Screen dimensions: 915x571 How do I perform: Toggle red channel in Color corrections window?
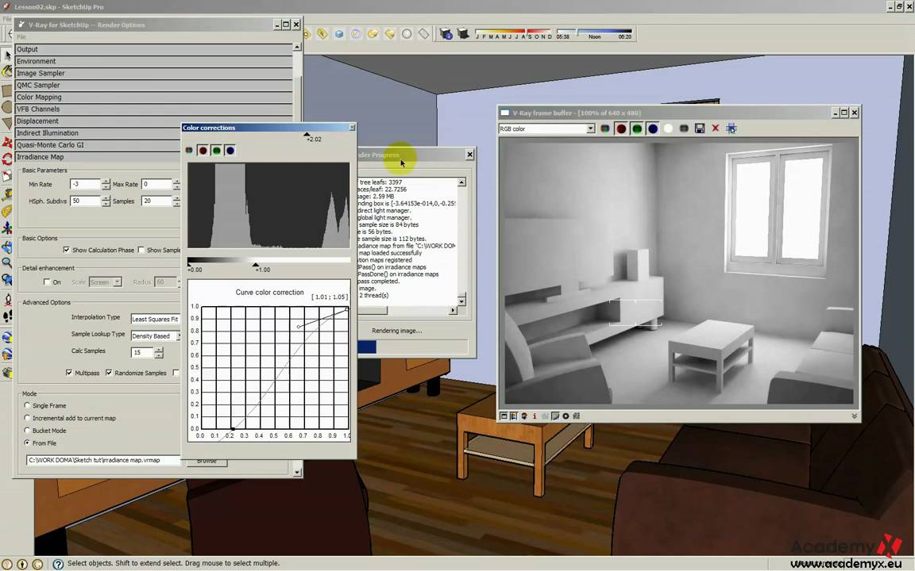[x=203, y=151]
